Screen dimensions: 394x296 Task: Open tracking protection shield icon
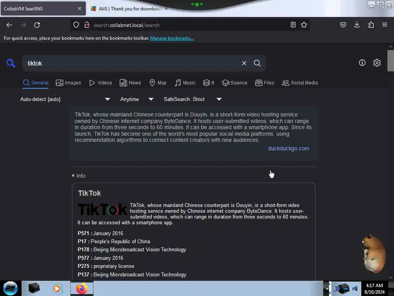(76, 25)
